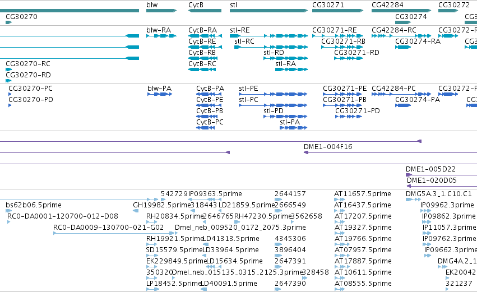Open the CG30274 gene label

(411, 16)
